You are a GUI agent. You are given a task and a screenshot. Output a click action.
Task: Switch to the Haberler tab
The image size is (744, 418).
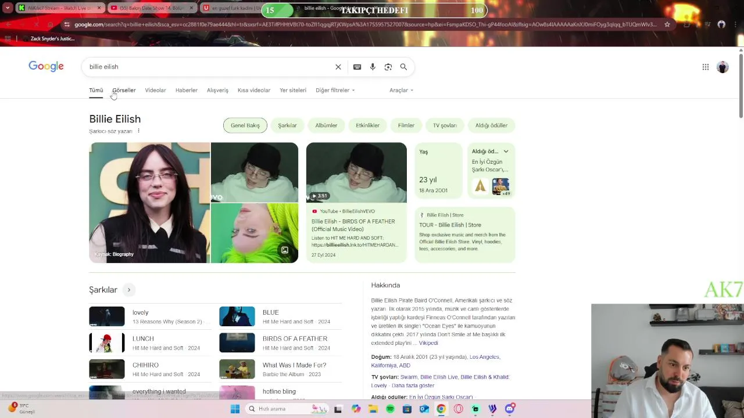187,90
